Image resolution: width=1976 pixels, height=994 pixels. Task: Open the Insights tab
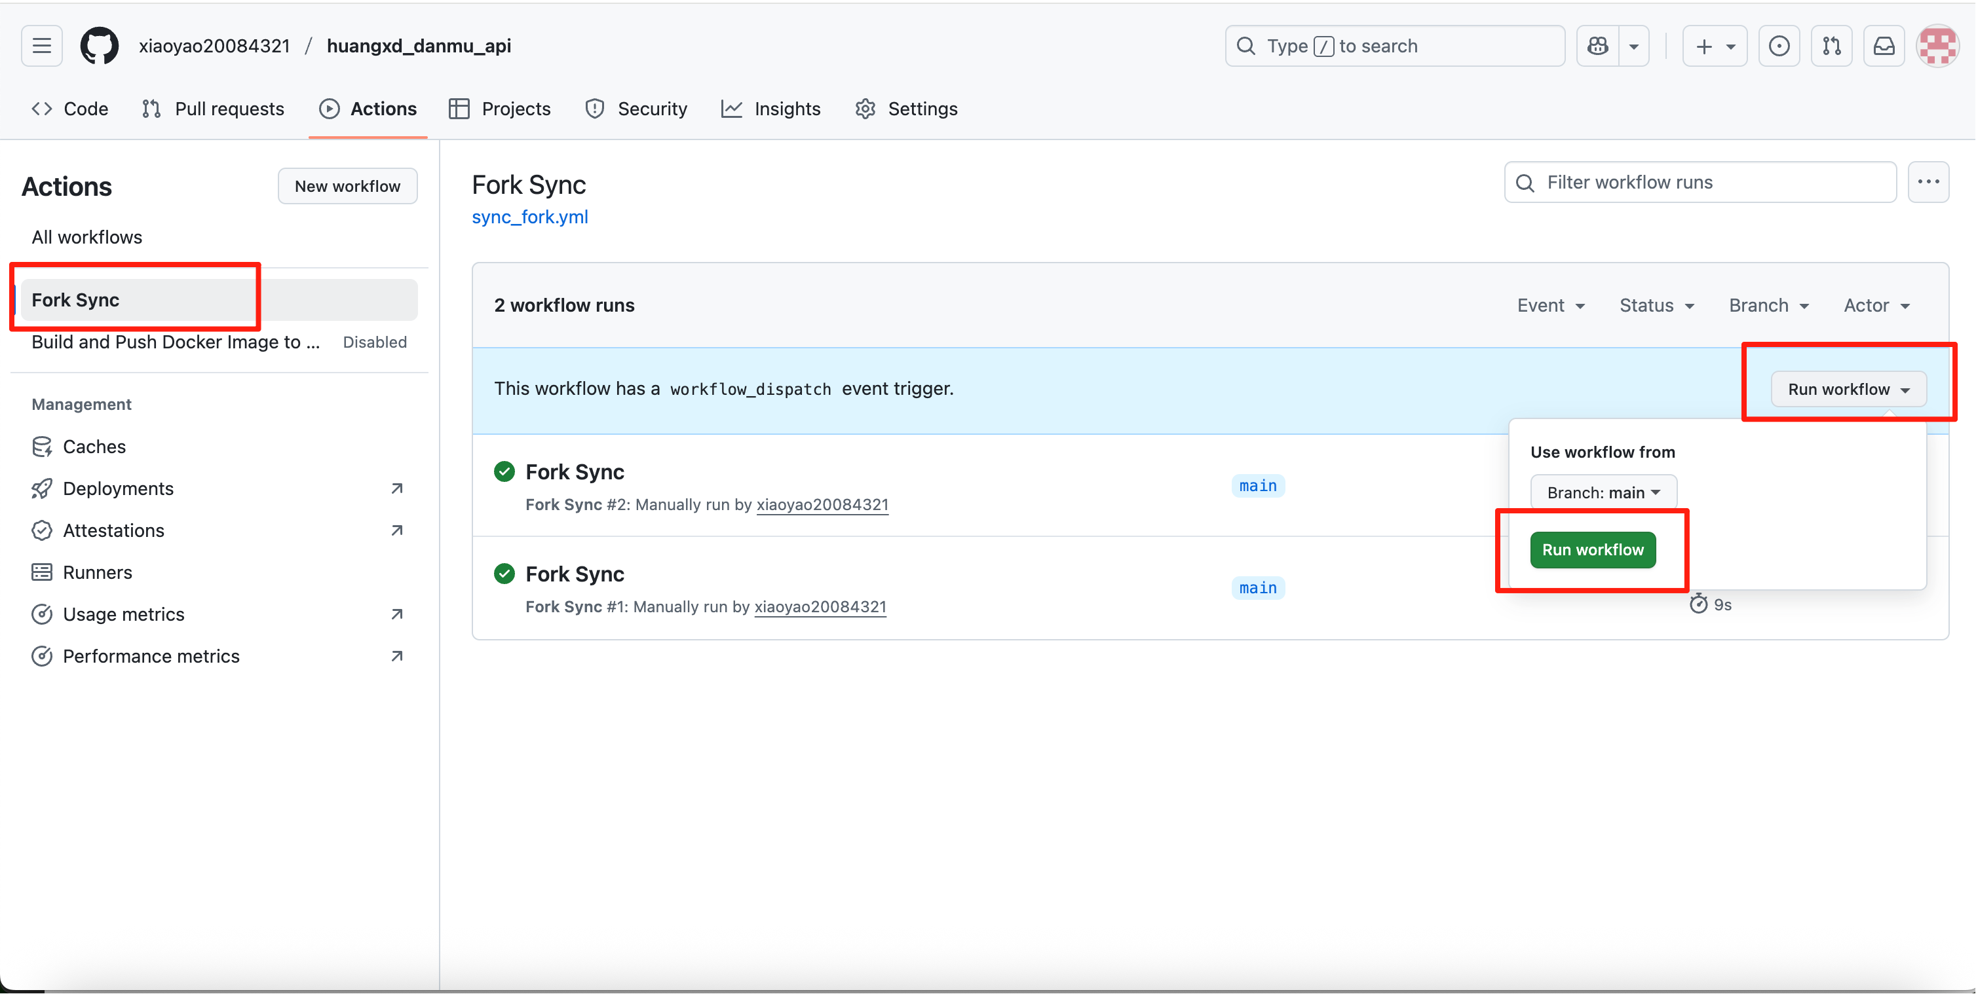[x=771, y=109]
